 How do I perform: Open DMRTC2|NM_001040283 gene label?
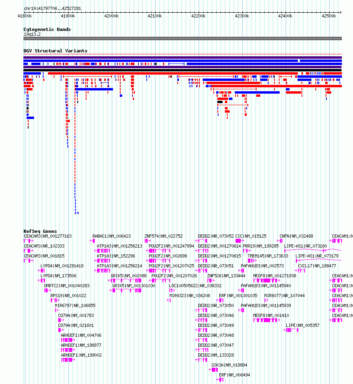67,286
